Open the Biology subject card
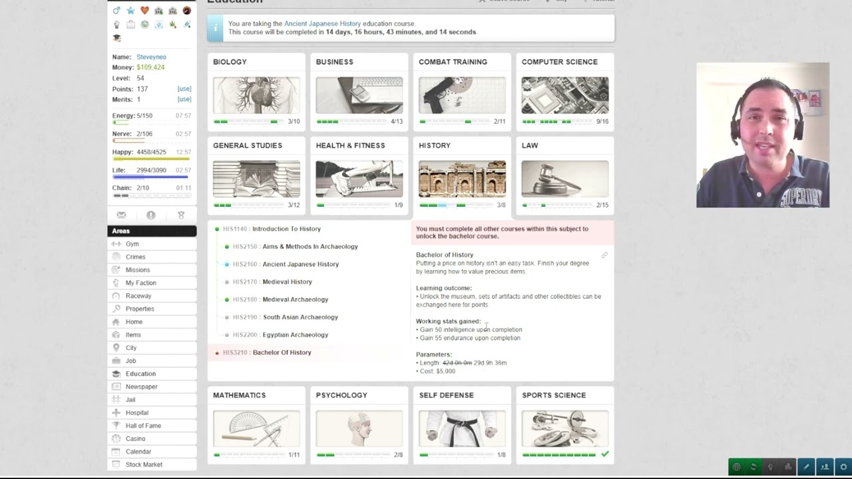 click(x=256, y=92)
